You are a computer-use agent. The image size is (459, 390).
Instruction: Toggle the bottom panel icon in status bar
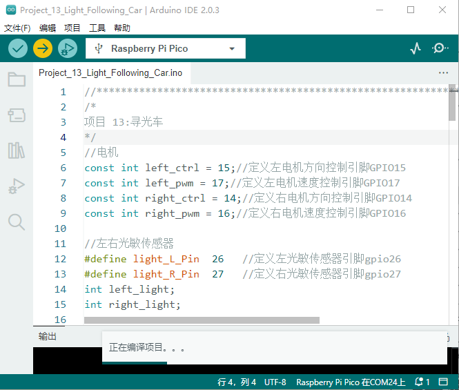(443, 382)
